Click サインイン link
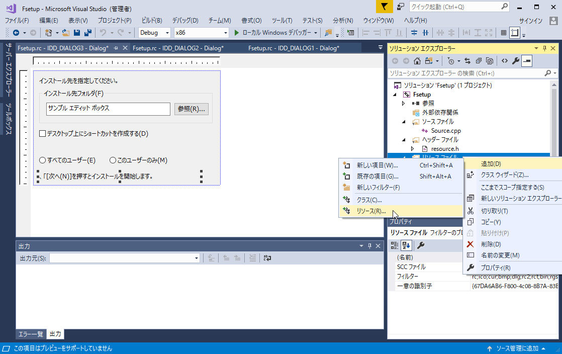This screenshot has height=354, width=562. [x=531, y=21]
